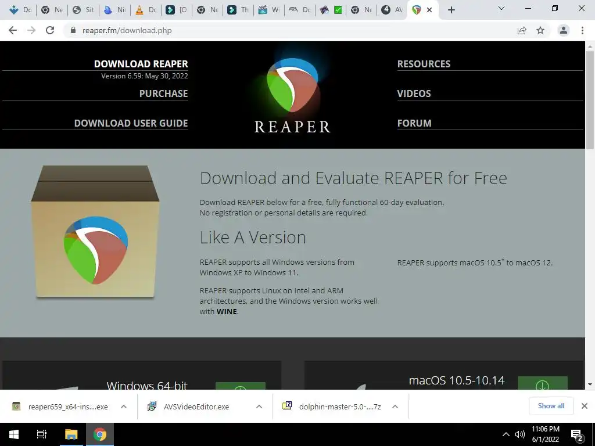Open Task View on the taskbar
This screenshot has width=595, height=446.
point(42,434)
